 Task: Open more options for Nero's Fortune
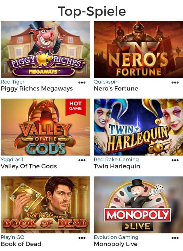175,83
